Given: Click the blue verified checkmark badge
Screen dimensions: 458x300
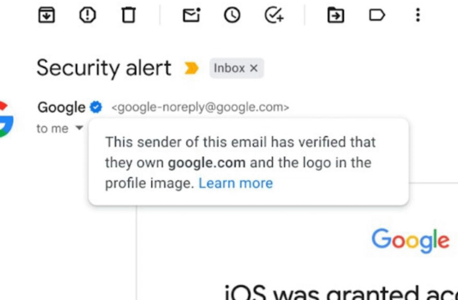Looking at the screenshot, I should click(x=96, y=107).
